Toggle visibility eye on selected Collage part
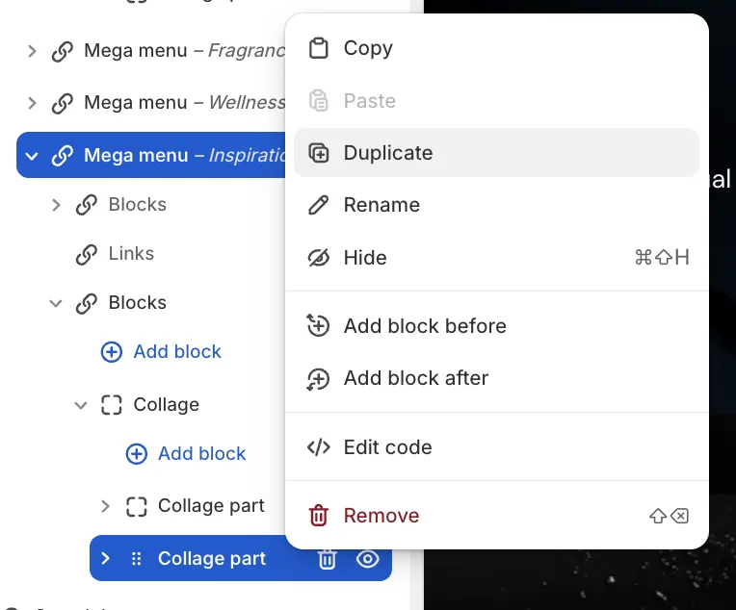This screenshot has height=610, width=736. tap(367, 559)
